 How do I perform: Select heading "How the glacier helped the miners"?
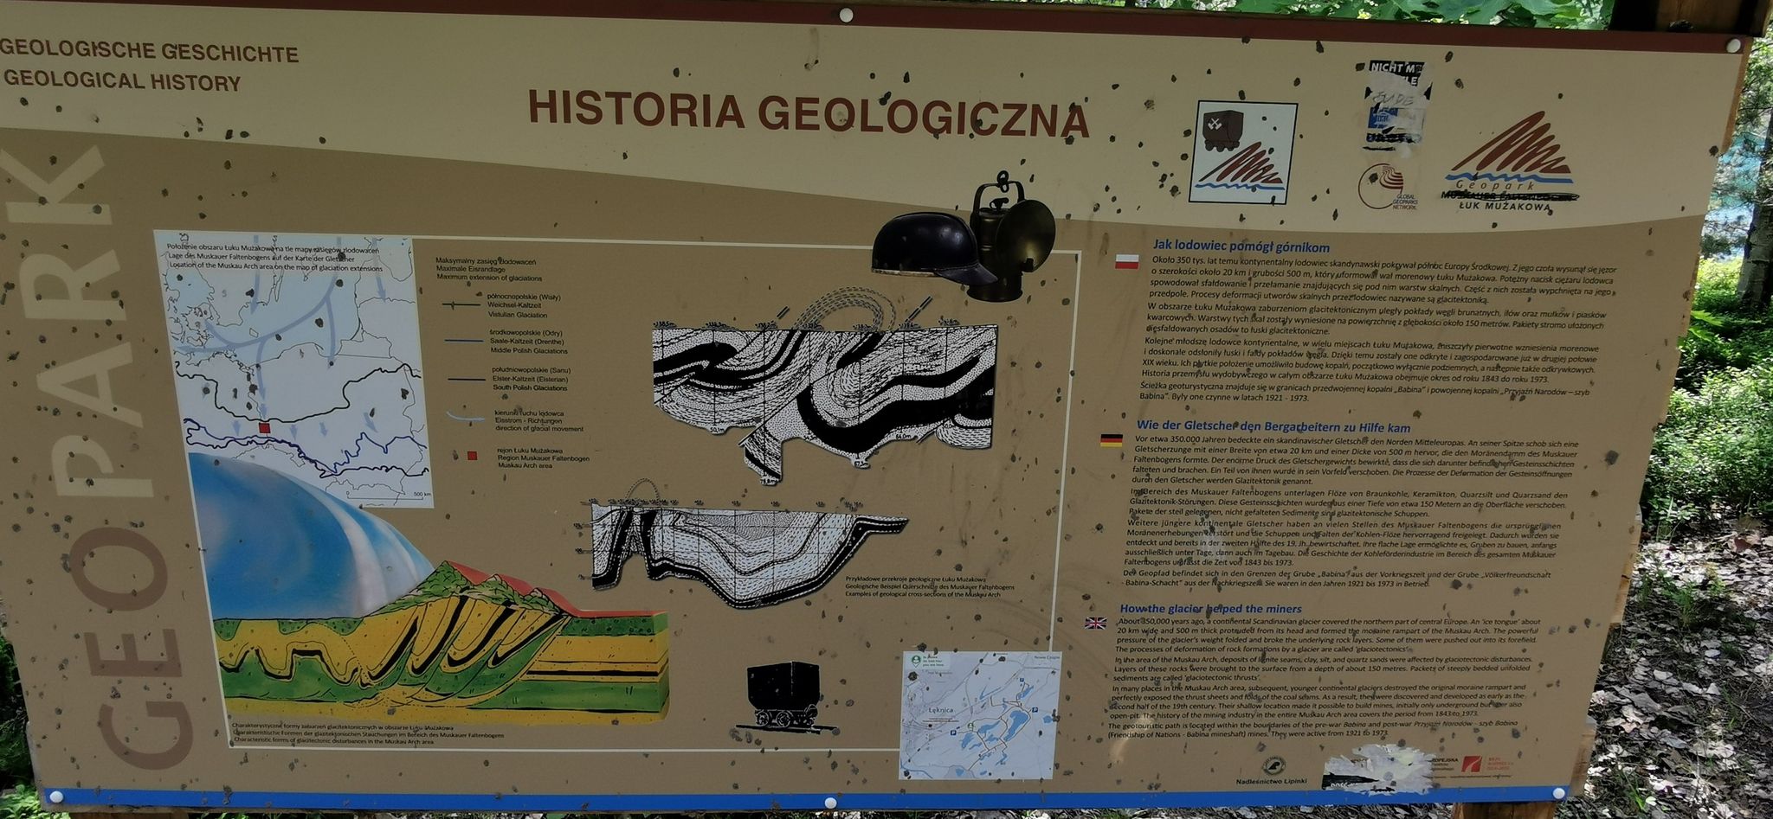(x=1210, y=609)
